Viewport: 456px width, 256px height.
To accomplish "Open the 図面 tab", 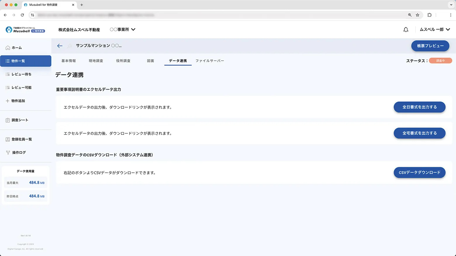I will click(151, 61).
